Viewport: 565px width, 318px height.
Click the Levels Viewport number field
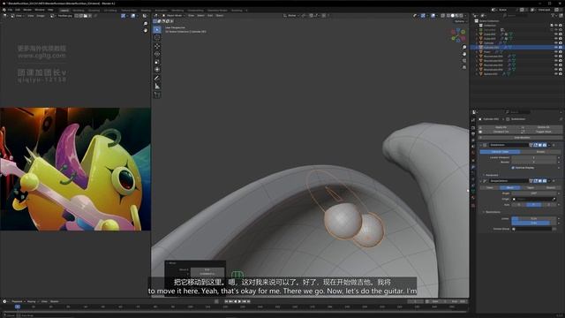point(533,157)
